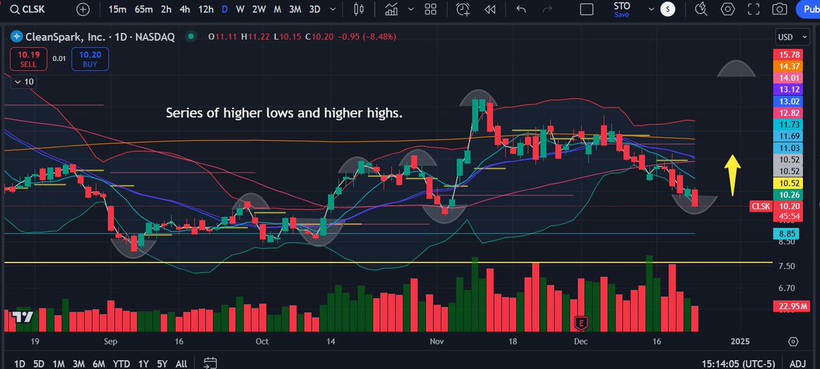The width and height of the screenshot is (820, 369).
Task: Open chart settings hexagon icon
Action: (727, 10)
